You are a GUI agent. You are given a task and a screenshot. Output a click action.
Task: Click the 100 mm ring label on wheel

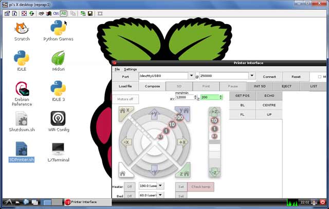179,117
